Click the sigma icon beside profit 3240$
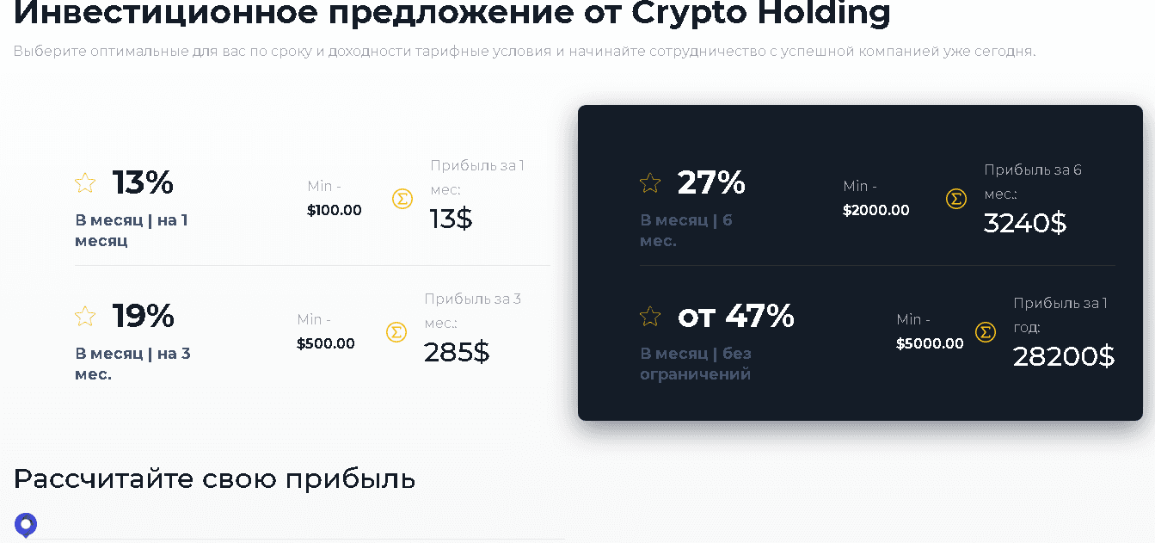The image size is (1155, 543). point(956,198)
